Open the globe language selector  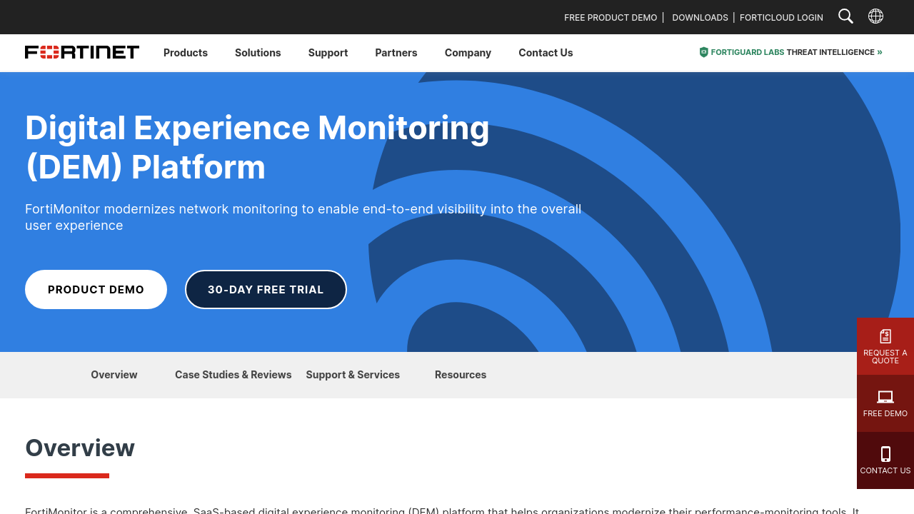pos(875,16)
